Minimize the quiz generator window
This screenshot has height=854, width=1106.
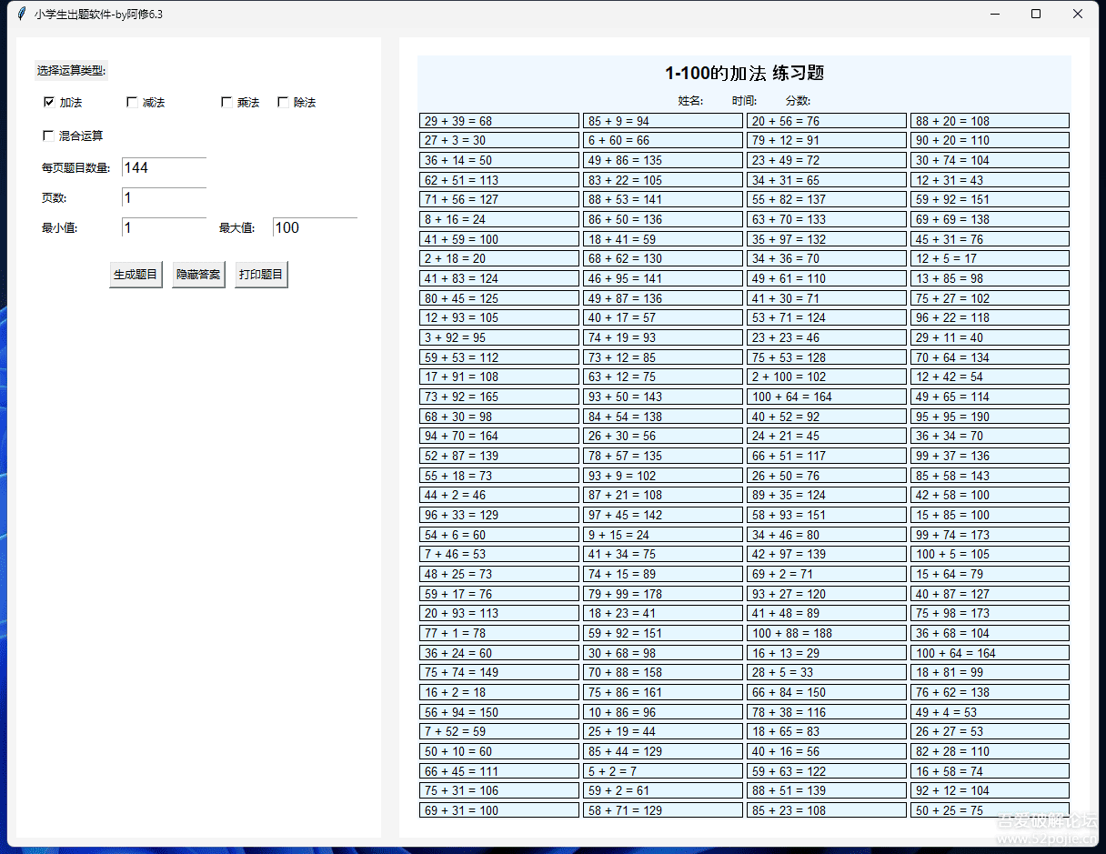coord(994,14)
